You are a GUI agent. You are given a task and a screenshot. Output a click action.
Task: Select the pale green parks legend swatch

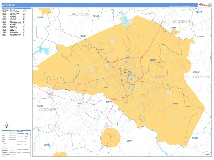(13, 134)
